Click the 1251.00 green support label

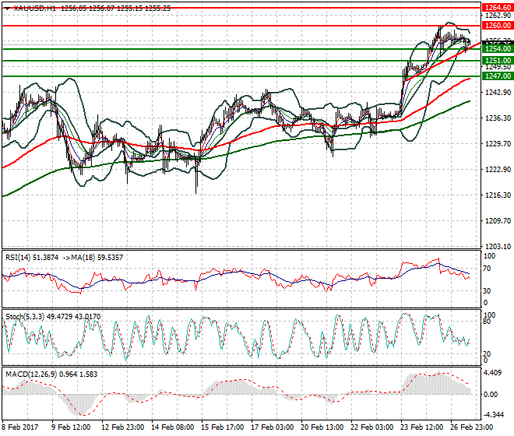tap(498, 61)
